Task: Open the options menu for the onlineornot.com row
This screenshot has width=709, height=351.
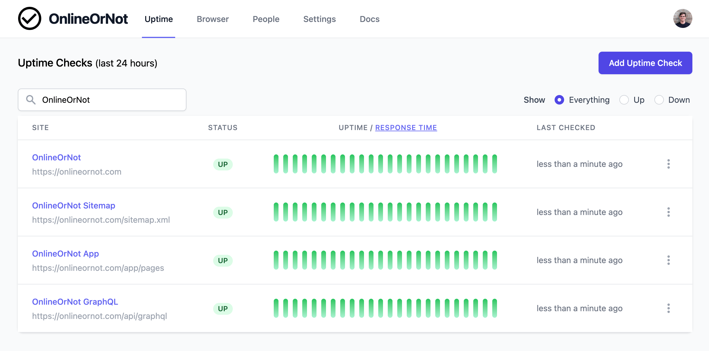Action: tap(668, 164)
